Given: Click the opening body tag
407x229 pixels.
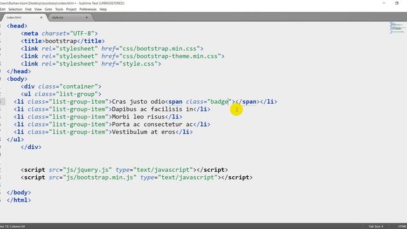Looking at the screenshot, I should point(17,79).
